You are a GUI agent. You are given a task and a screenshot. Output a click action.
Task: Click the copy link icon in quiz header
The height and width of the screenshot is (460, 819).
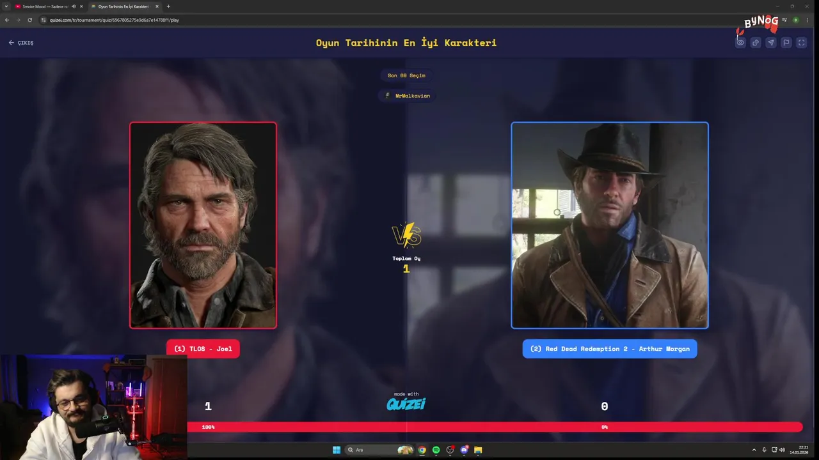(x=756, y=43)
